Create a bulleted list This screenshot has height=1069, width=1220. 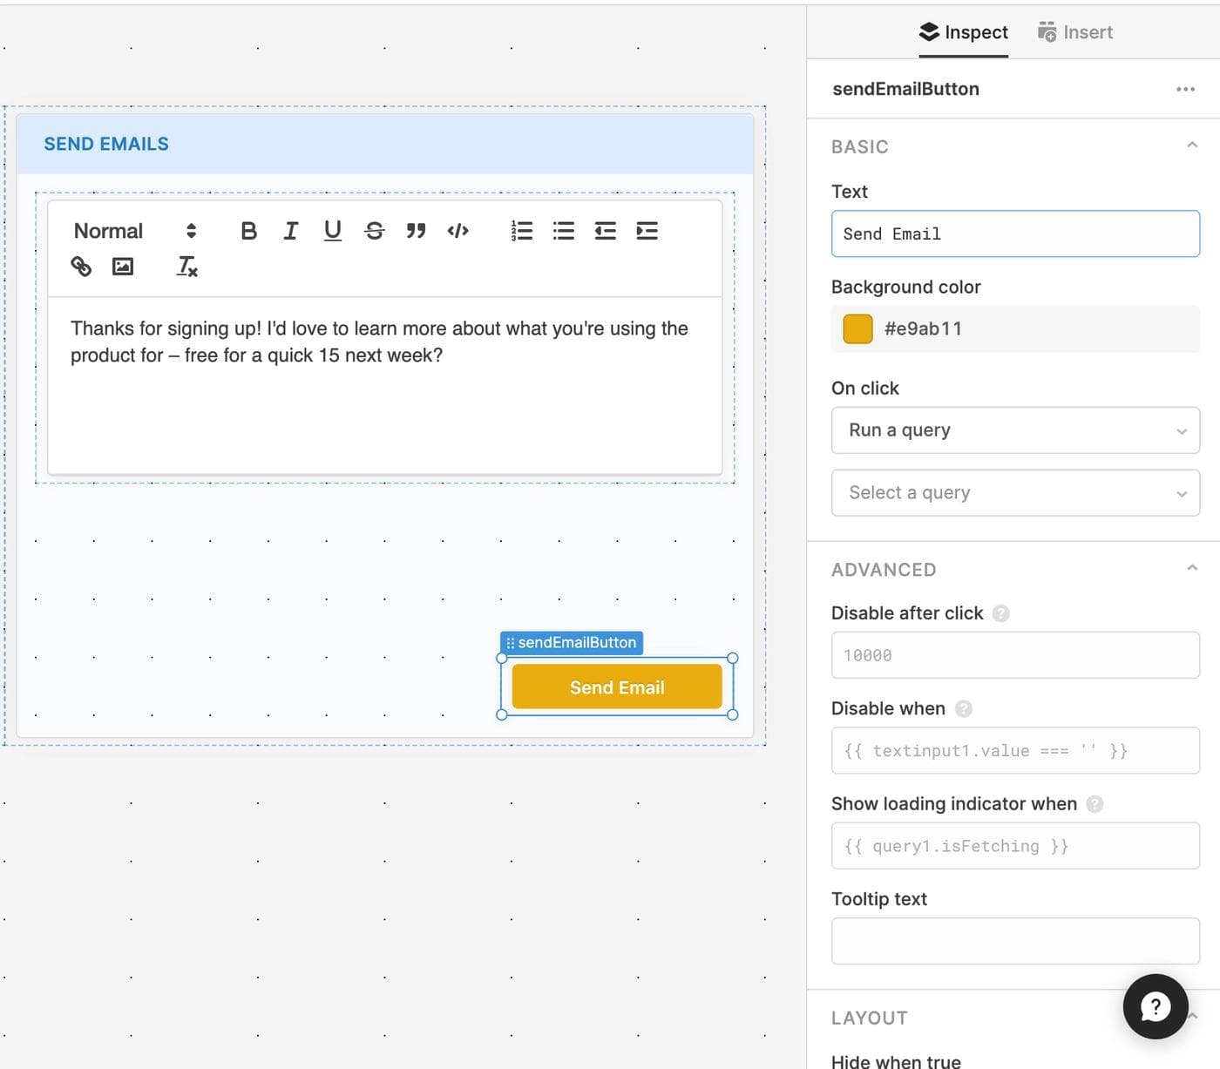coord(563,231)
